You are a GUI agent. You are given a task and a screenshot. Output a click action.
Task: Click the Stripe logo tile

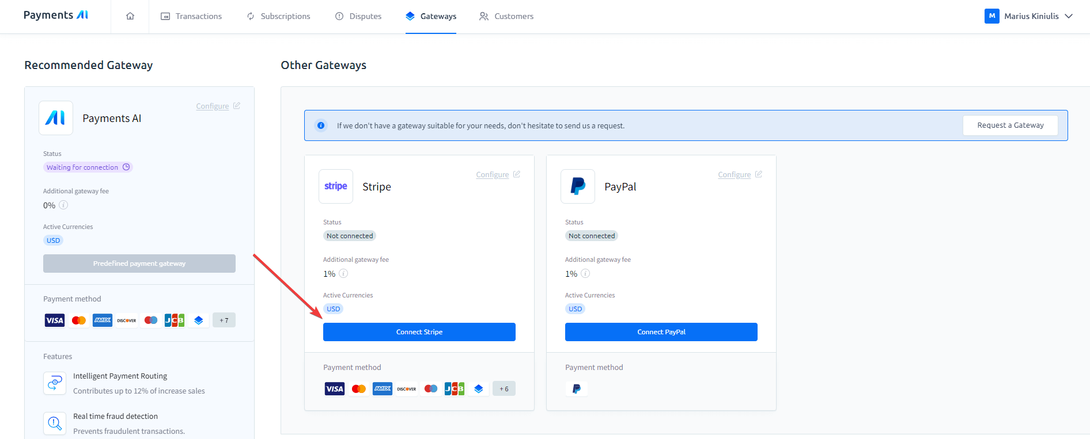pos(336,186)
